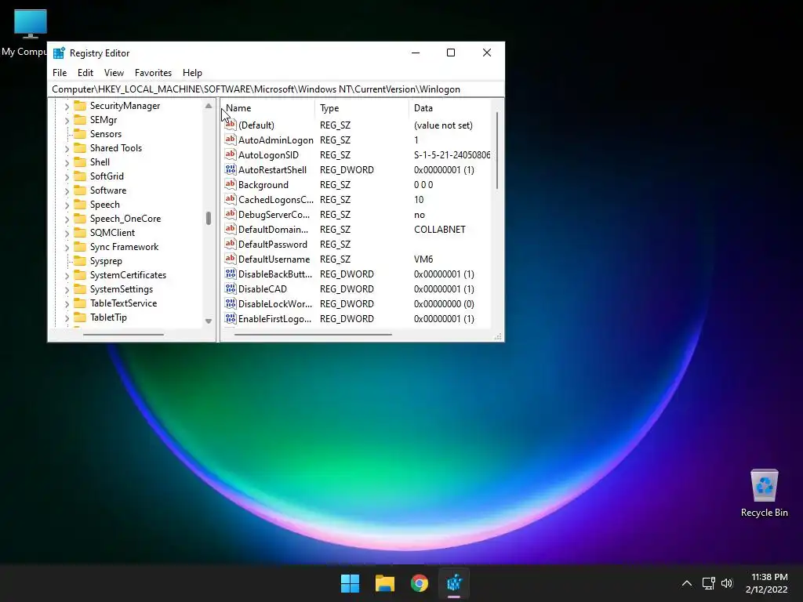The height and width of the screenshot is (602, 803).
Task: Show hidden system tray icons
Action: pos(687,583)
